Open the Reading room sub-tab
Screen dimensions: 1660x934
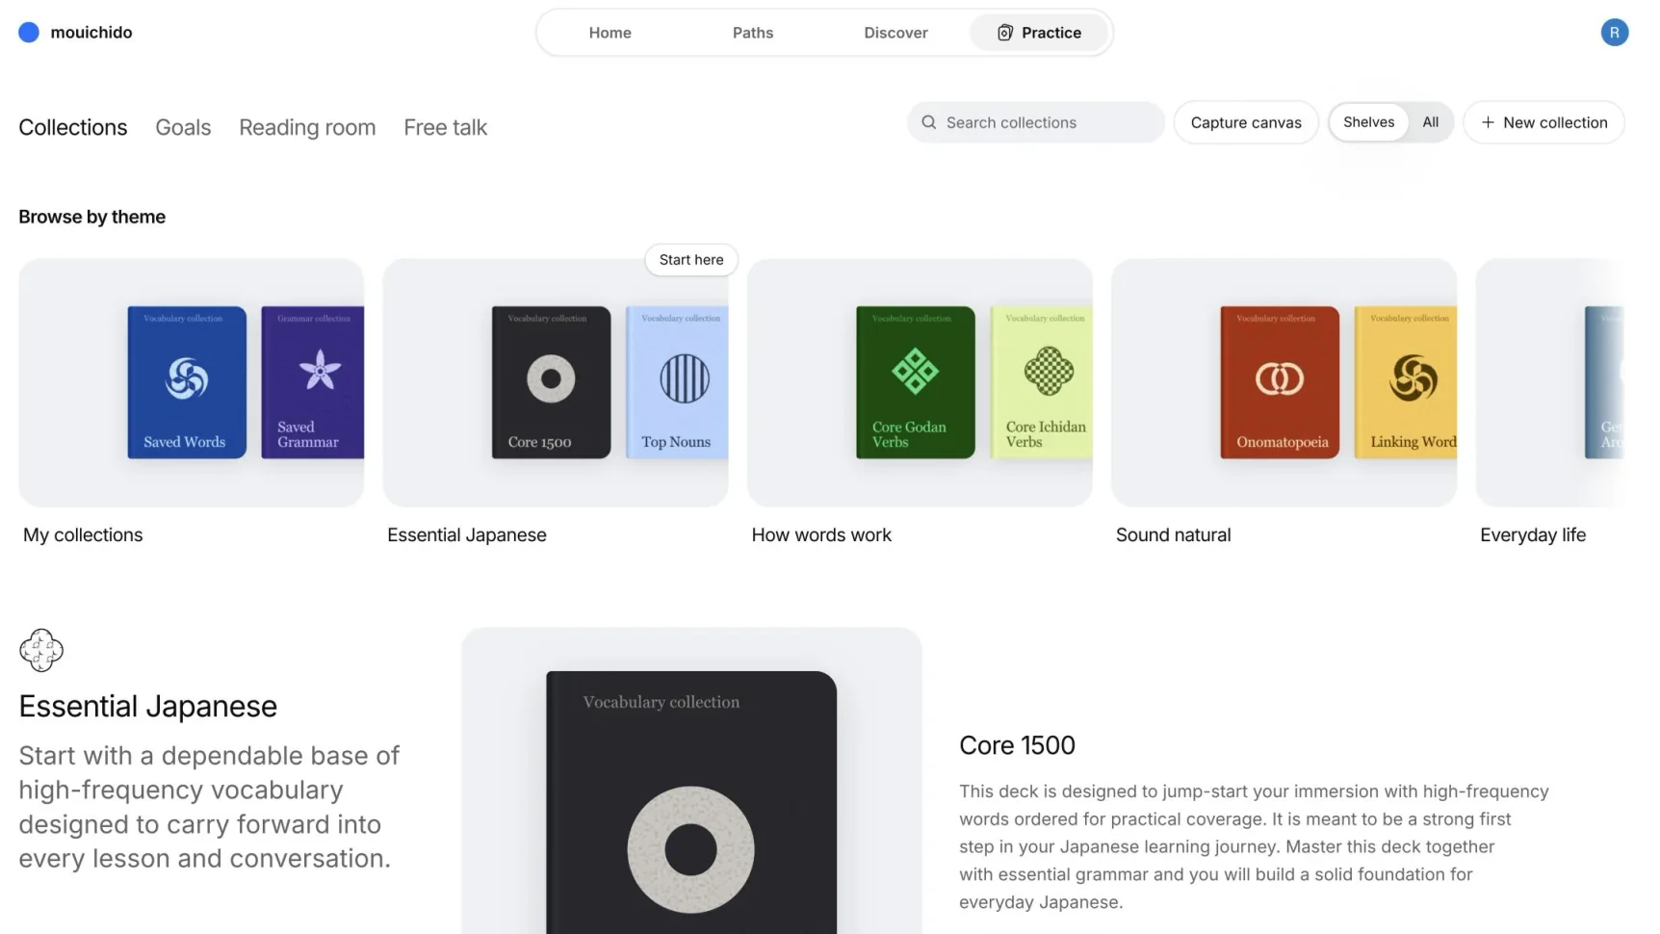[x=307, y=127]
